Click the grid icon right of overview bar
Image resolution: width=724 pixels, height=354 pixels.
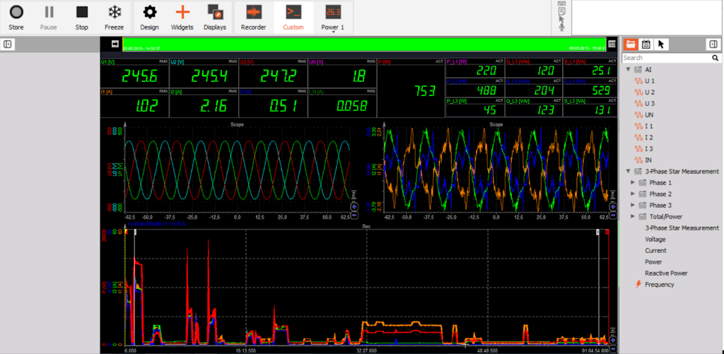tap(612, 44)
